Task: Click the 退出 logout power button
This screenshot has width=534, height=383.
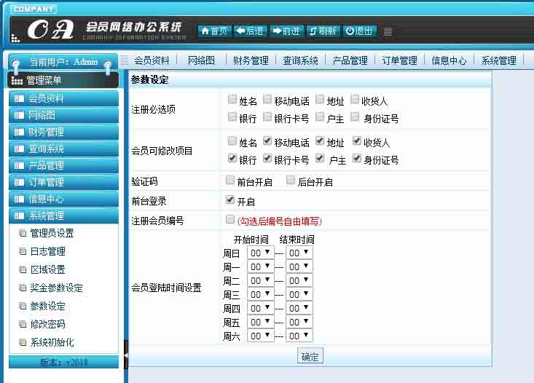Action: [359, 31]
